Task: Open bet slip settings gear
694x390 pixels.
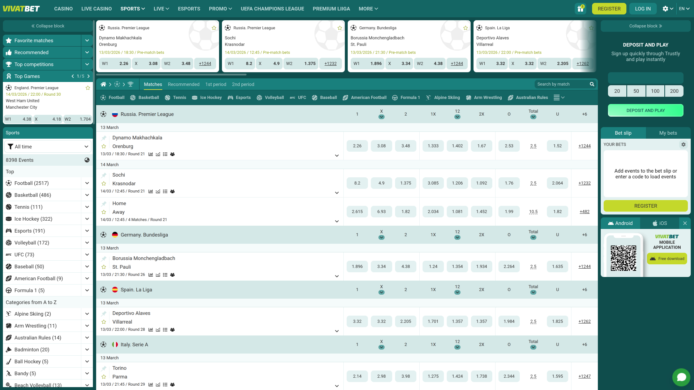Action: pyautogui.click(x=684, y=144)
